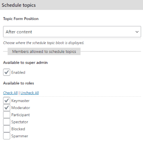Tick the Spammer role checkbox
Image resolution: width=143 pixels, height=143 pixels.
[6, 136]
